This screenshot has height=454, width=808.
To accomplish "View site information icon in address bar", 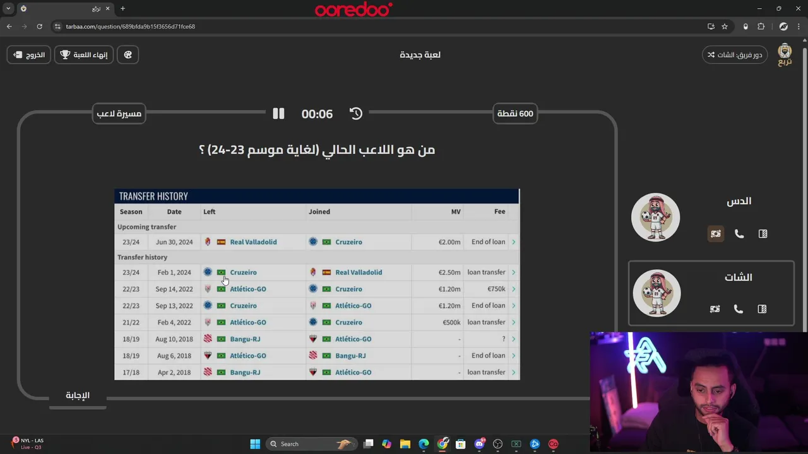I will pyautogui.click(x=57, y=26).
